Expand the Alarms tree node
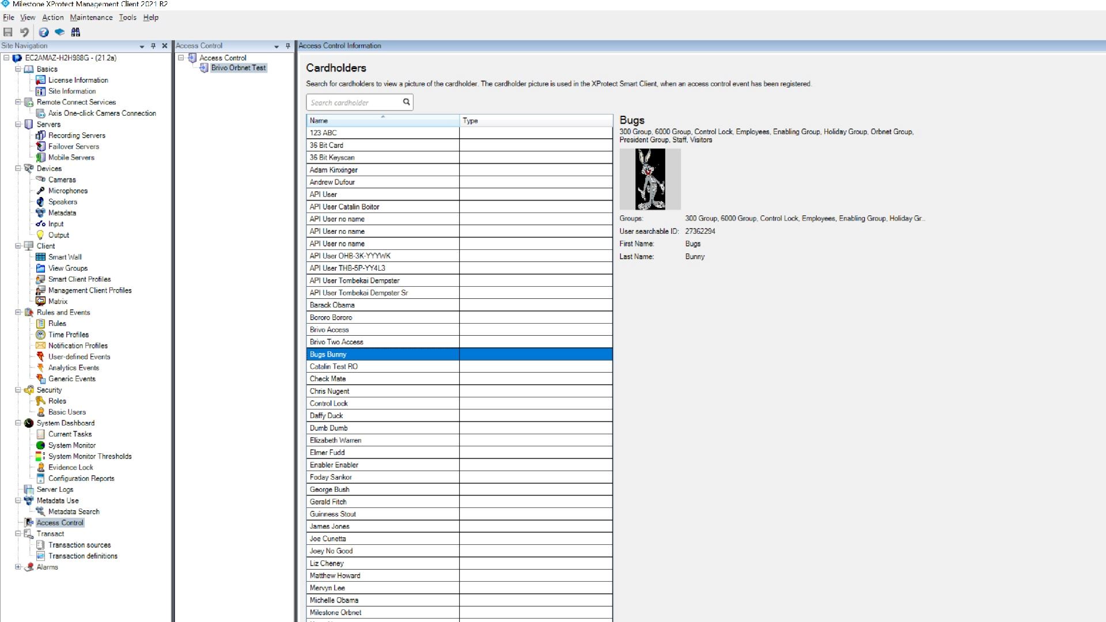This screenshot has width=1106, height=622. 18,567
